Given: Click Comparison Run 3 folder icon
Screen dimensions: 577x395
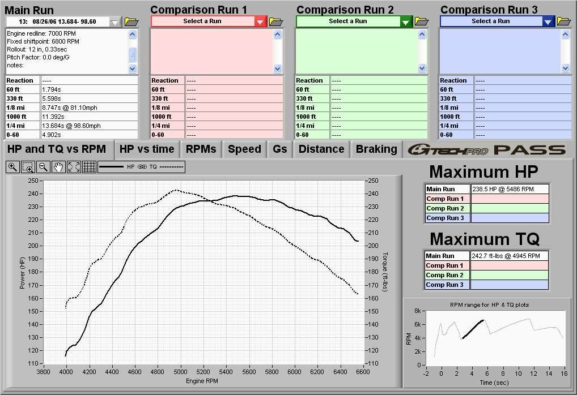Looking at the screenshot, I should coord(563,22).
